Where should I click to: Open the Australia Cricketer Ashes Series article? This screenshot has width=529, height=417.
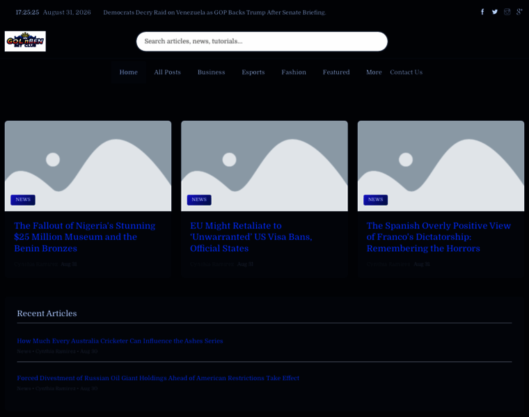120,341
